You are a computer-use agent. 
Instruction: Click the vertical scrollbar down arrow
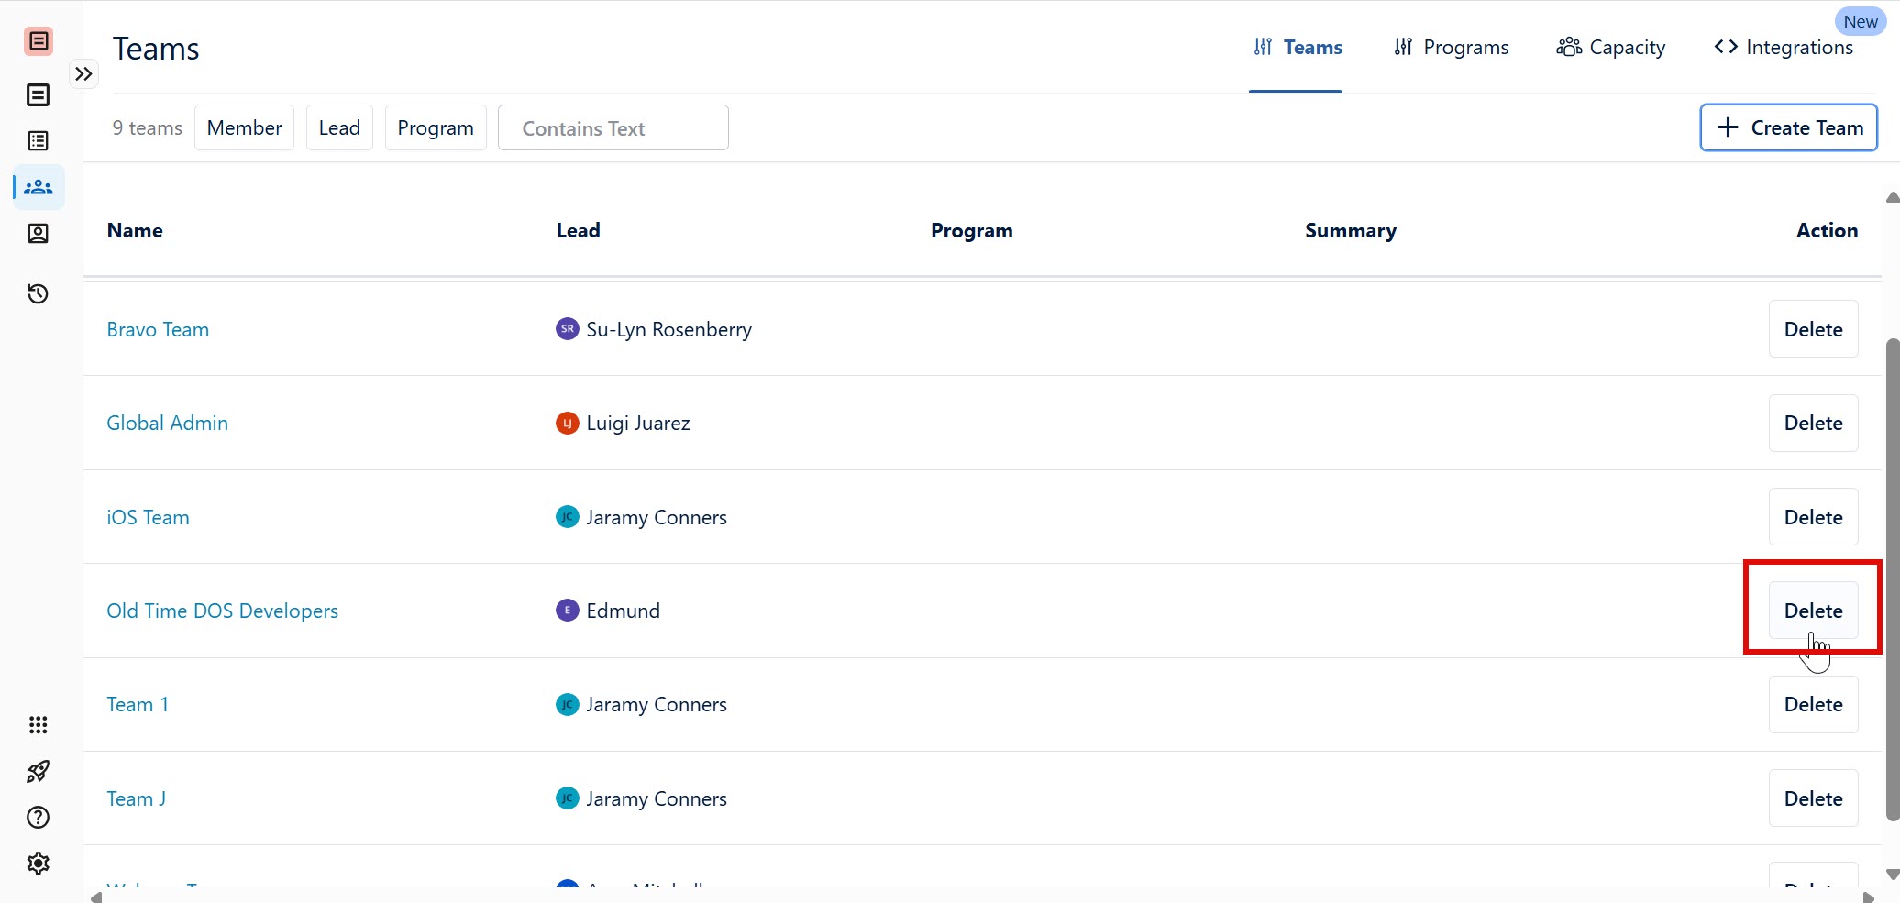pyautogui.click(x=1892, y=875)
